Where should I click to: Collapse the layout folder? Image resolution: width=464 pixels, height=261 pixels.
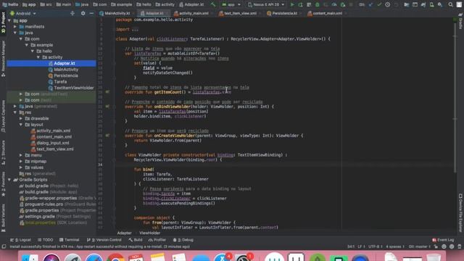pyautogui.click(x=21, y=125)
